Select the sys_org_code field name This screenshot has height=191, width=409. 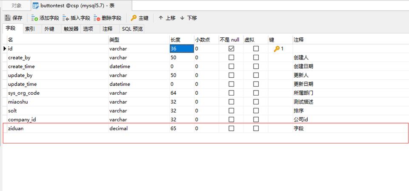(x=24, y=93)
